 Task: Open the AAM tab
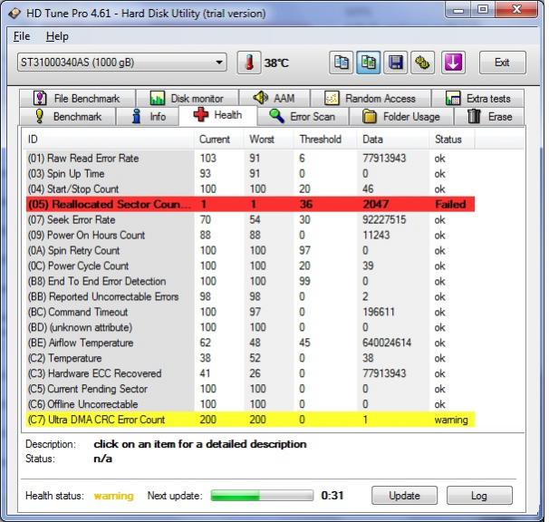pos(274,98)
